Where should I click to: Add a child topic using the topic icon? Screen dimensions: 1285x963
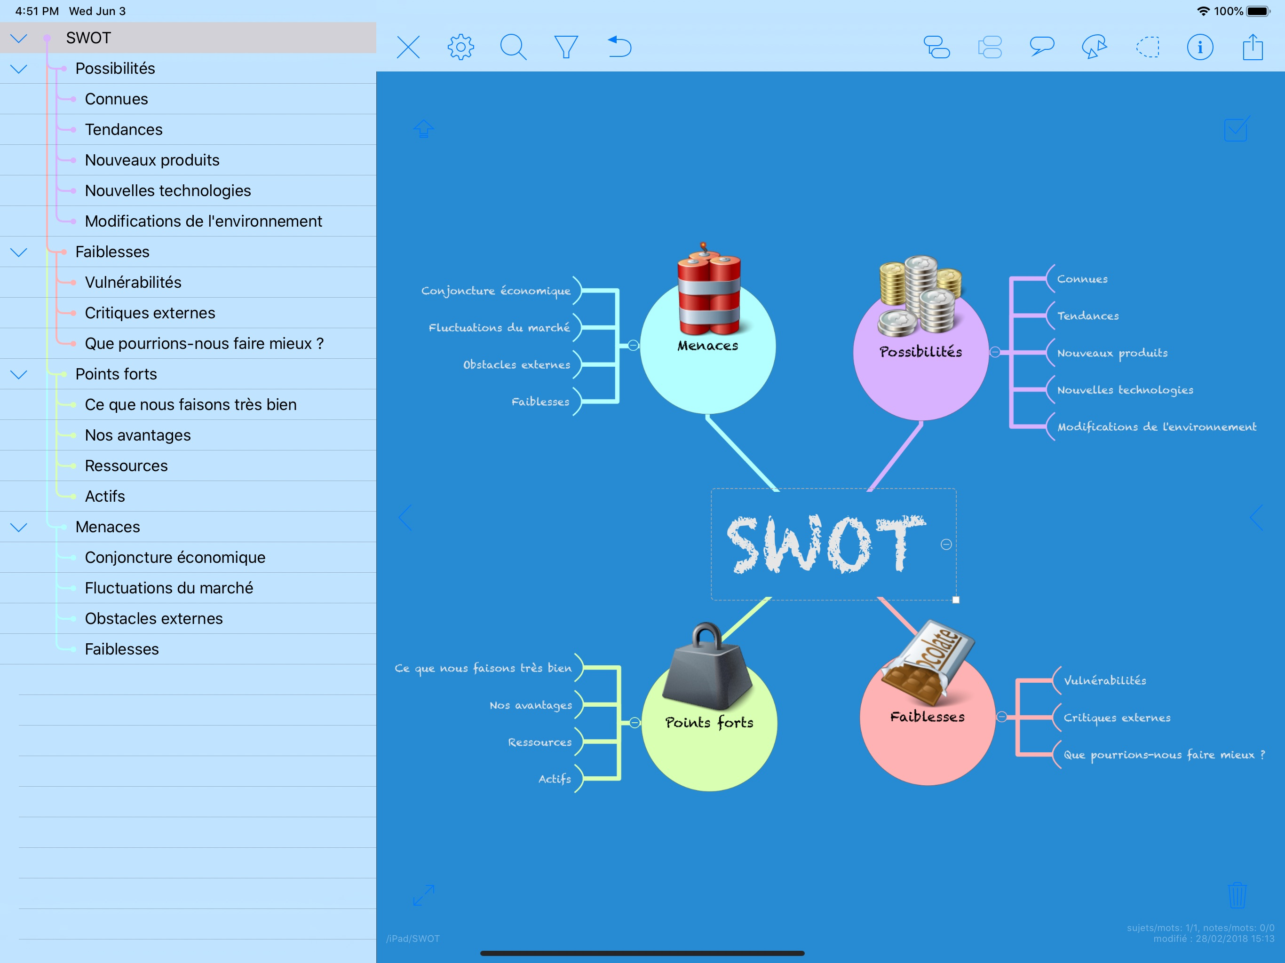[936, 47]
